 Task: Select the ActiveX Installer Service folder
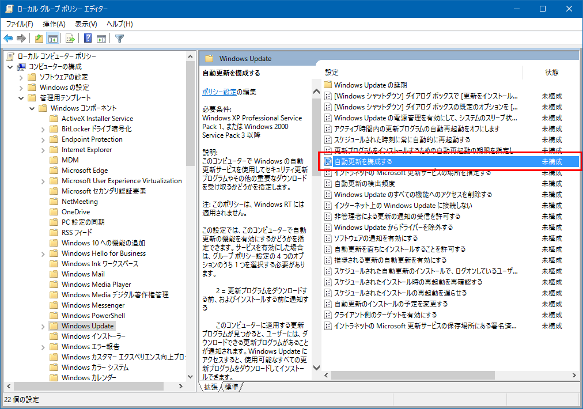pos(97,119)
